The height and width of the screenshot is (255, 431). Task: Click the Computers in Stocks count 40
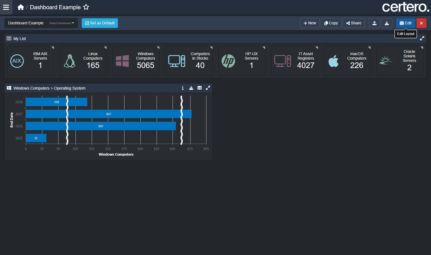(x=200, y=65)
